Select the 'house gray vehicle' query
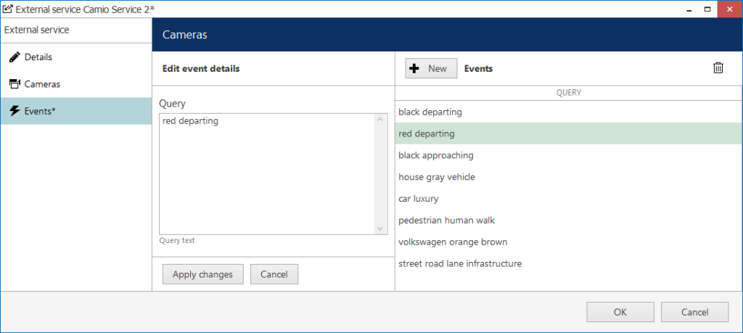This screenshot has width=743, height=333. point(569,177)
